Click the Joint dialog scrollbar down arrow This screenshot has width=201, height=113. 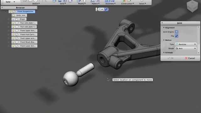pyautogui.click(x=198, y=53)
